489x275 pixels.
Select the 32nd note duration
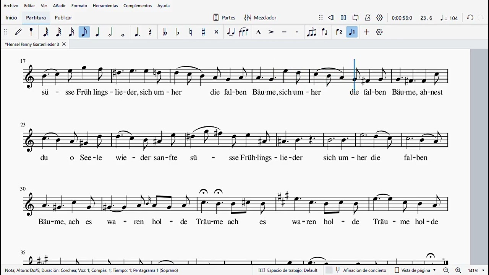(58, 32)
